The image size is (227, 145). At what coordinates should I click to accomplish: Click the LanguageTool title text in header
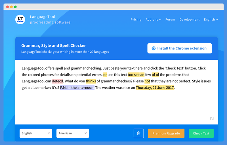click(42, 17)
